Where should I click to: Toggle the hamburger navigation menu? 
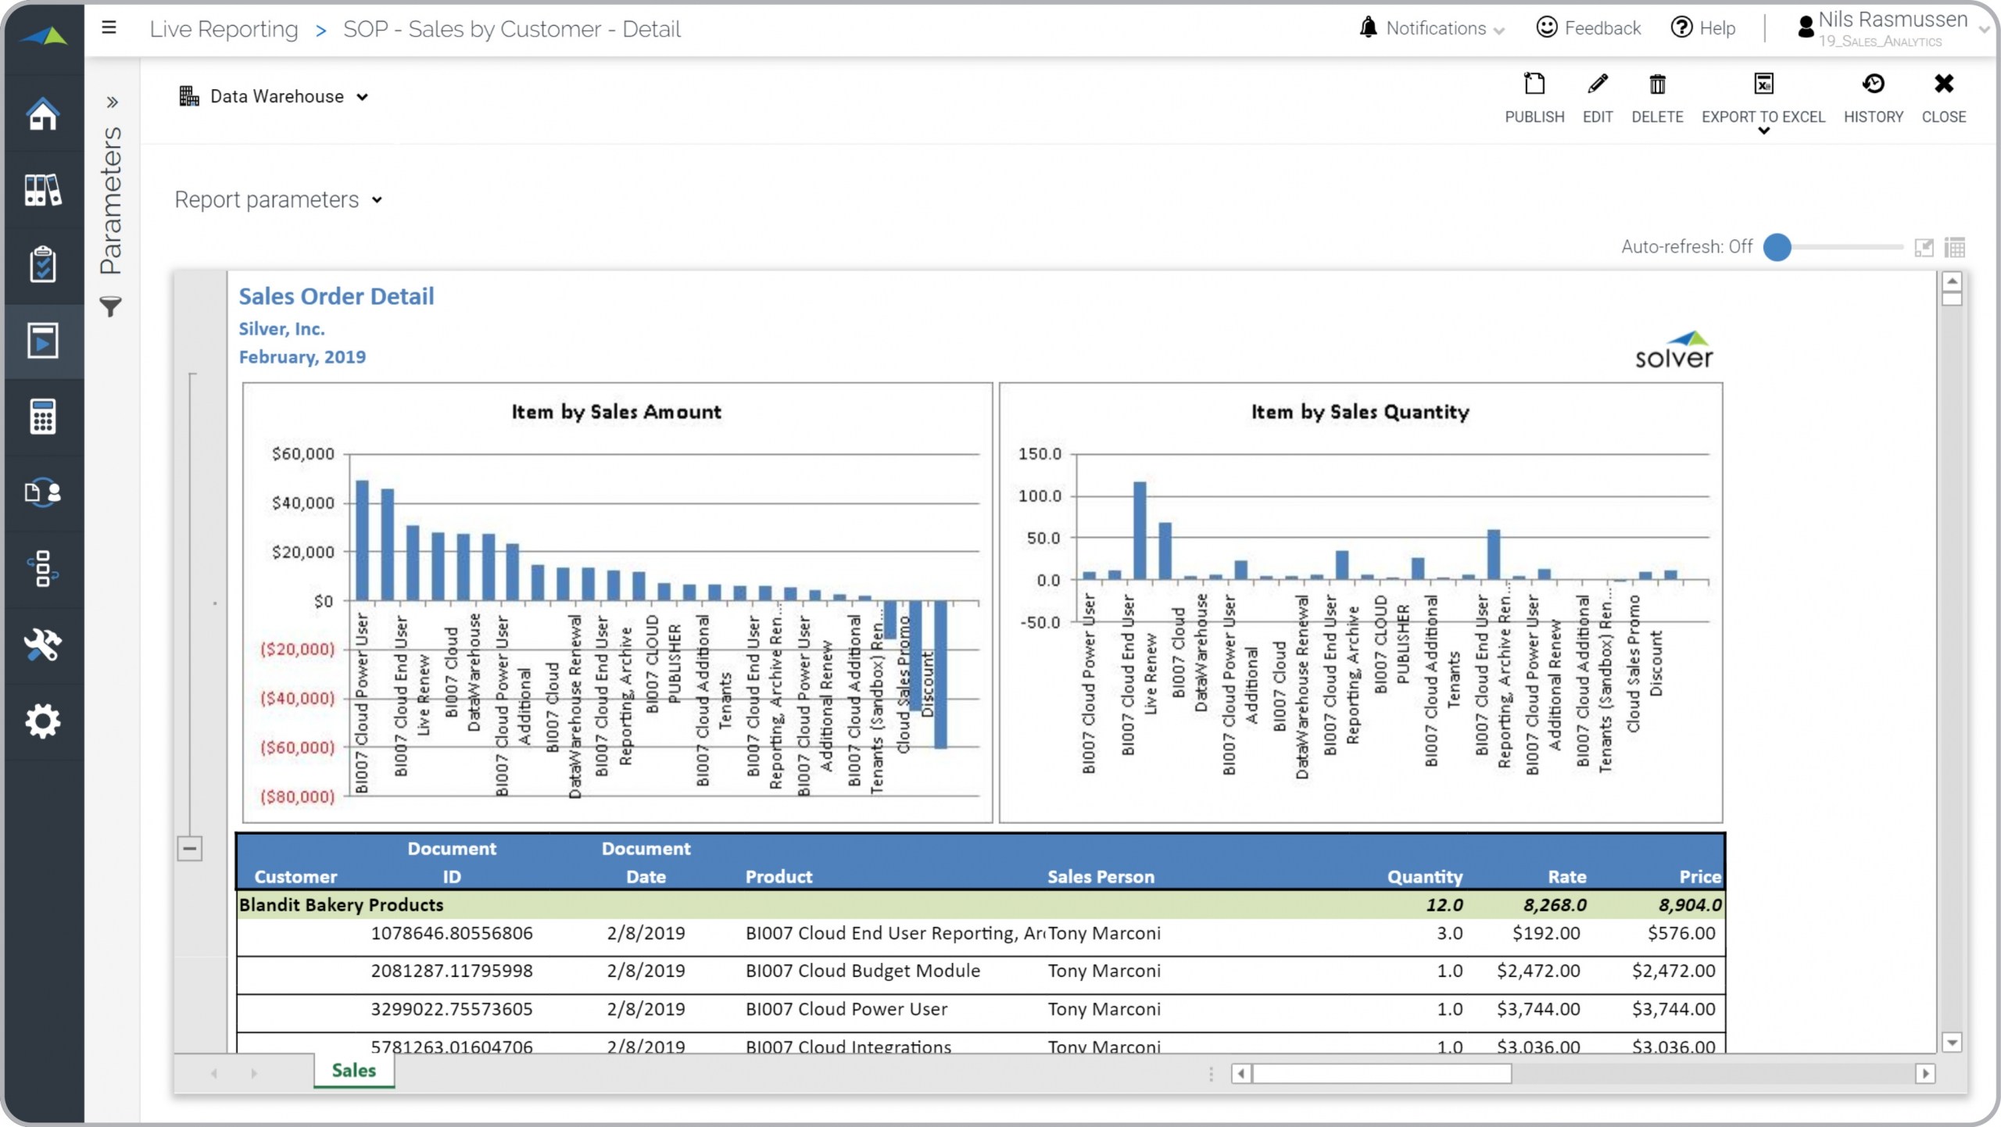pyautogui.click(x=109, y=28)
